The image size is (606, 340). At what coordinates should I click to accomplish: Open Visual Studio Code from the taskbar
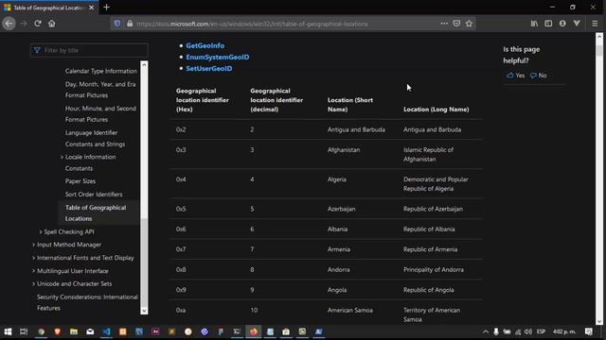pos(106,331)
